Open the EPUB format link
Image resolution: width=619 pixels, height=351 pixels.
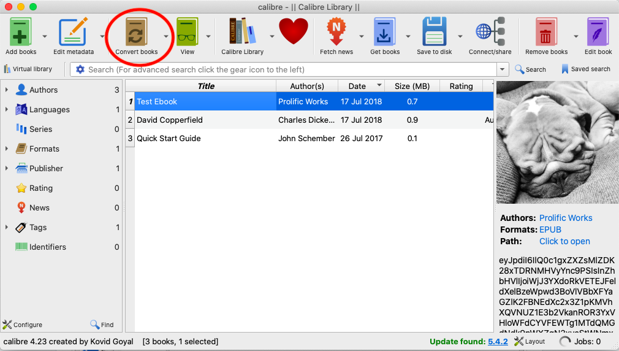pyautogui.click(x=550, y=229)
